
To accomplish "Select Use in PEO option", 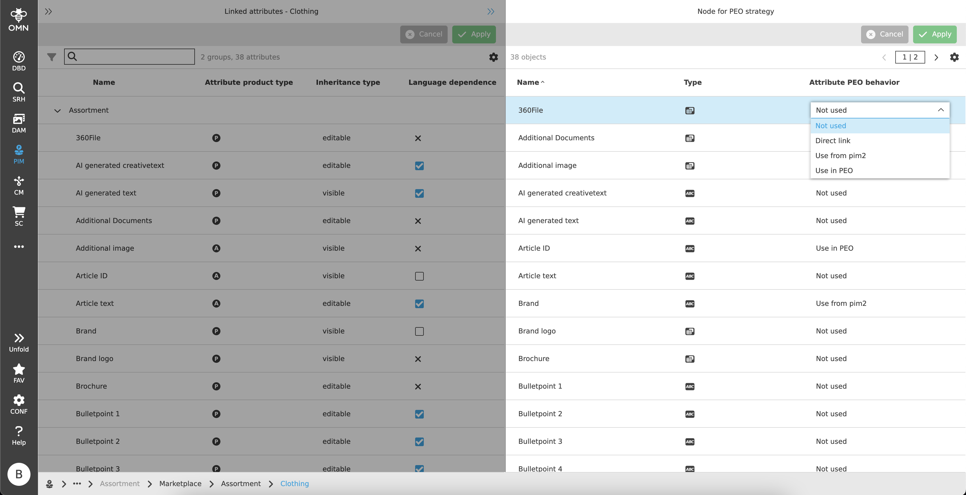I will tap(834, 171).
